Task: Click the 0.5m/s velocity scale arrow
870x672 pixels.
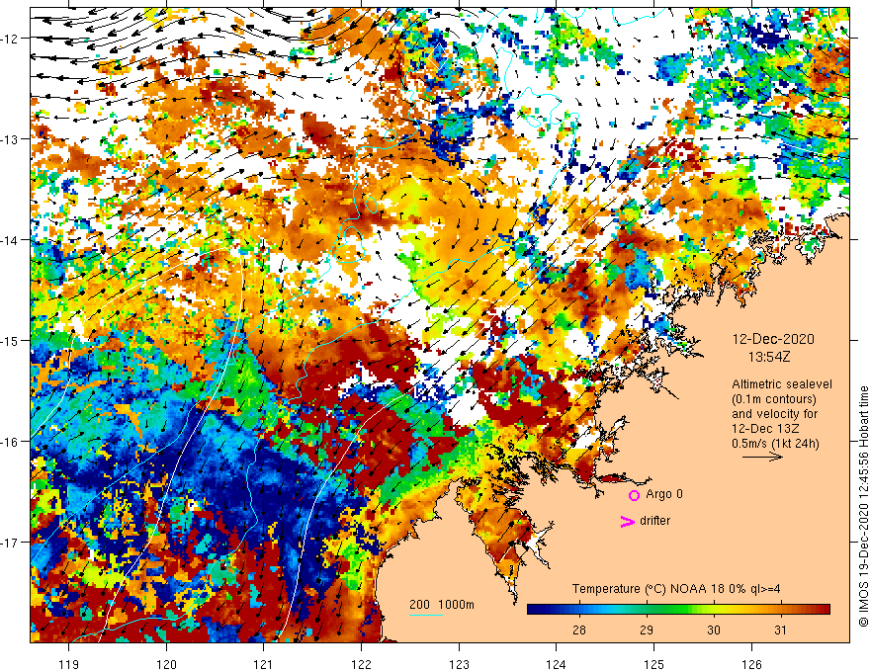Action: click(762, 457)
